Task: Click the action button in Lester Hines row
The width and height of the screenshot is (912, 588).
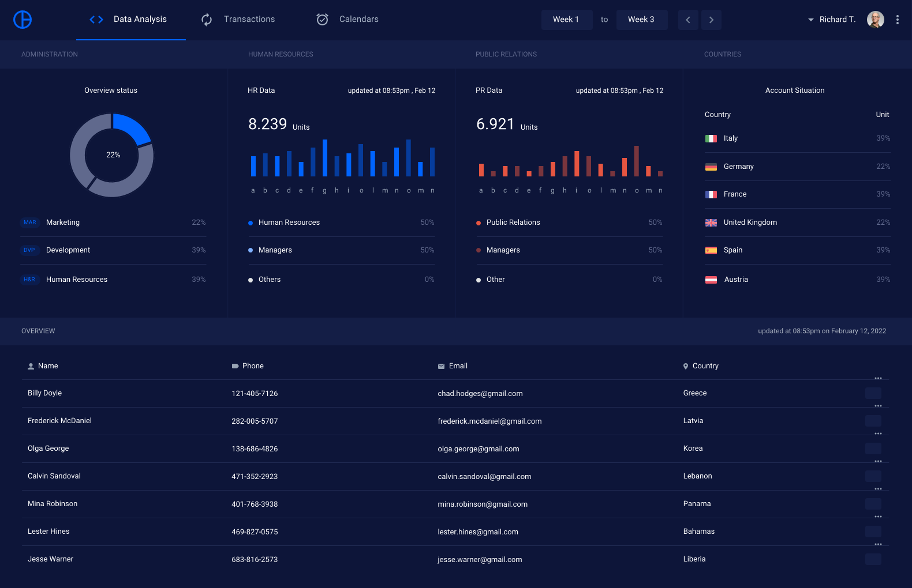Action: click(873, 532)
